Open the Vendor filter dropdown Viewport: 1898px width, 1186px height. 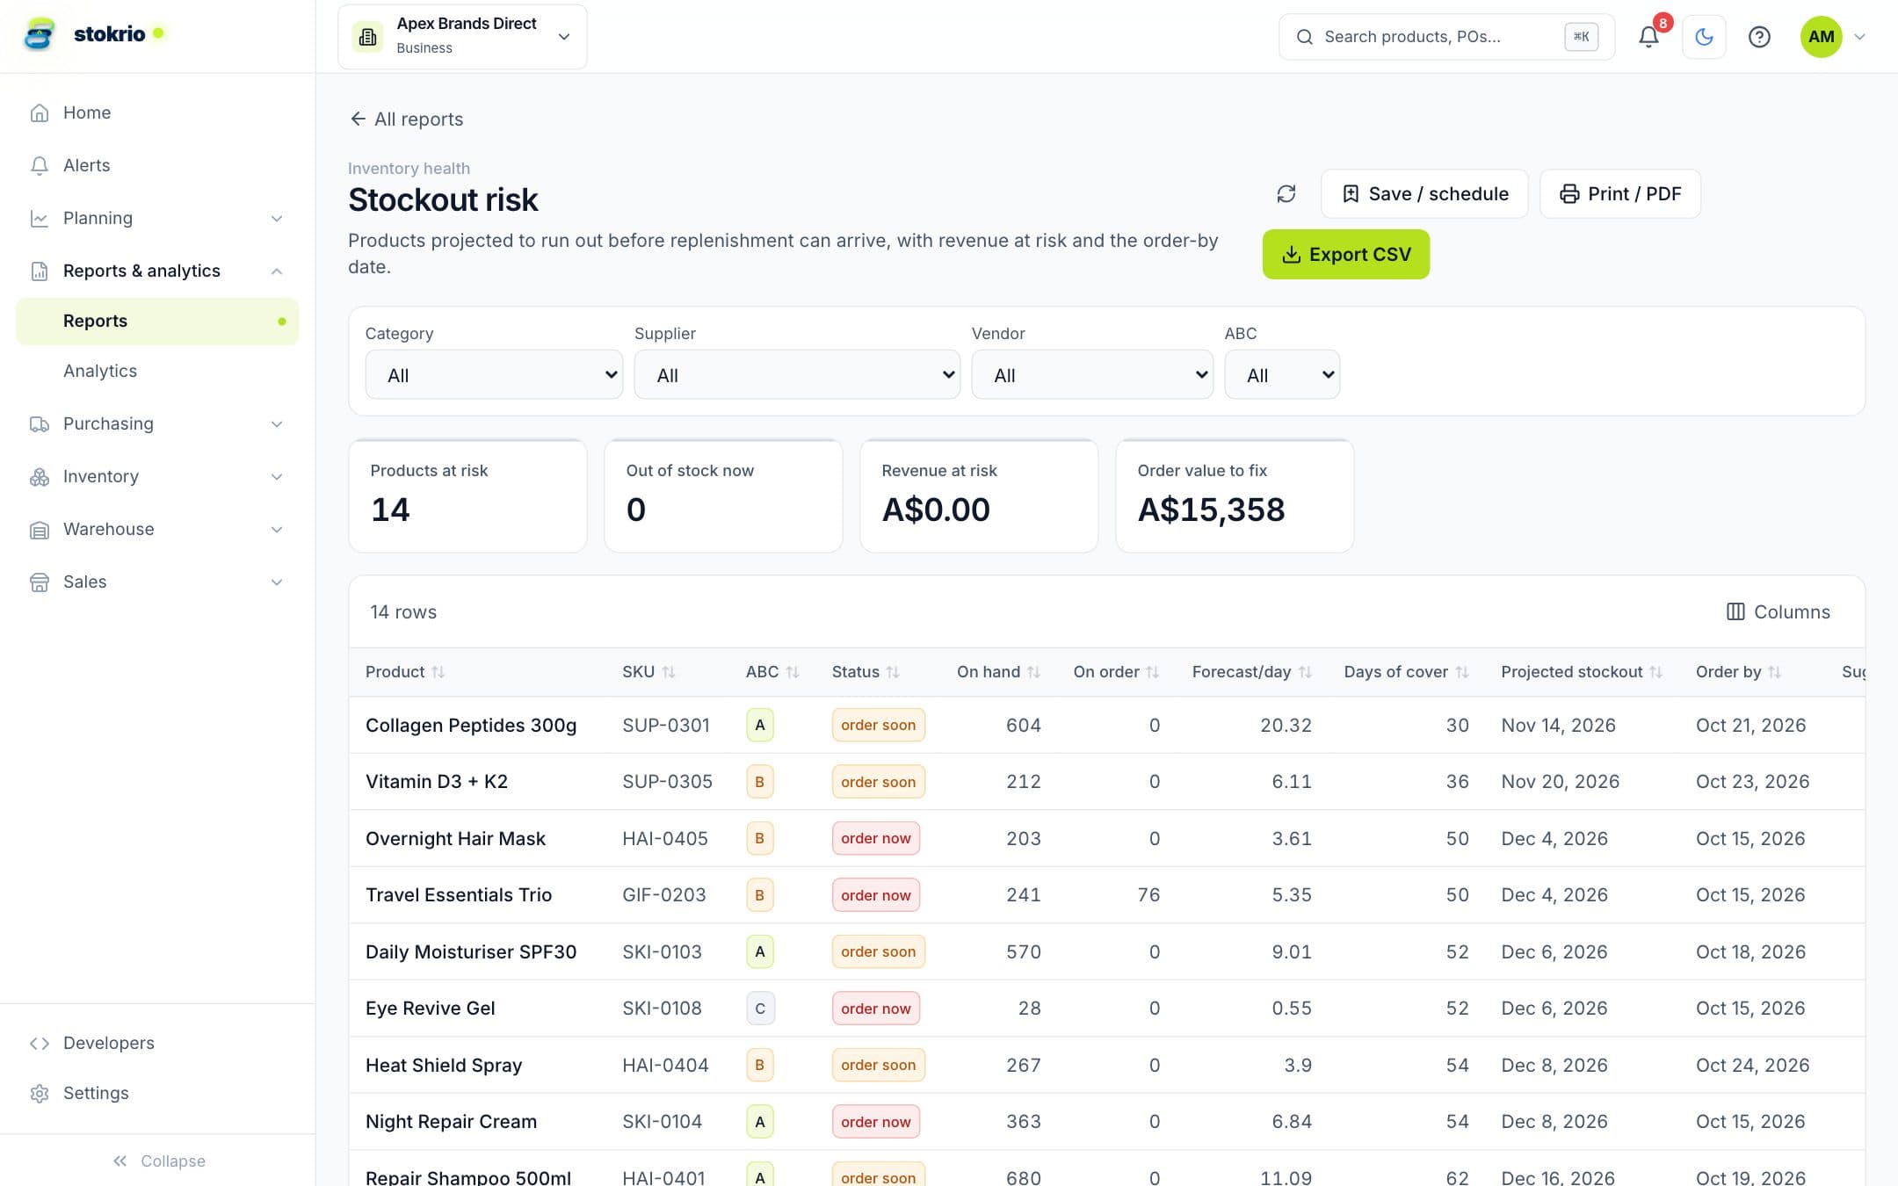(1092, 375)
